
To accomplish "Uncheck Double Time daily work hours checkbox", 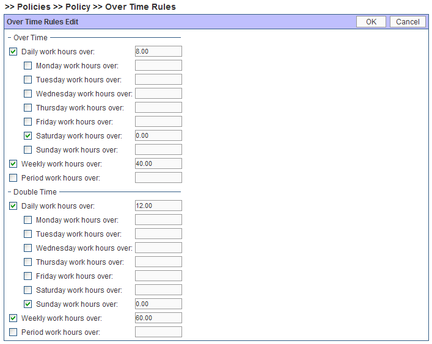I will point(13,206).
